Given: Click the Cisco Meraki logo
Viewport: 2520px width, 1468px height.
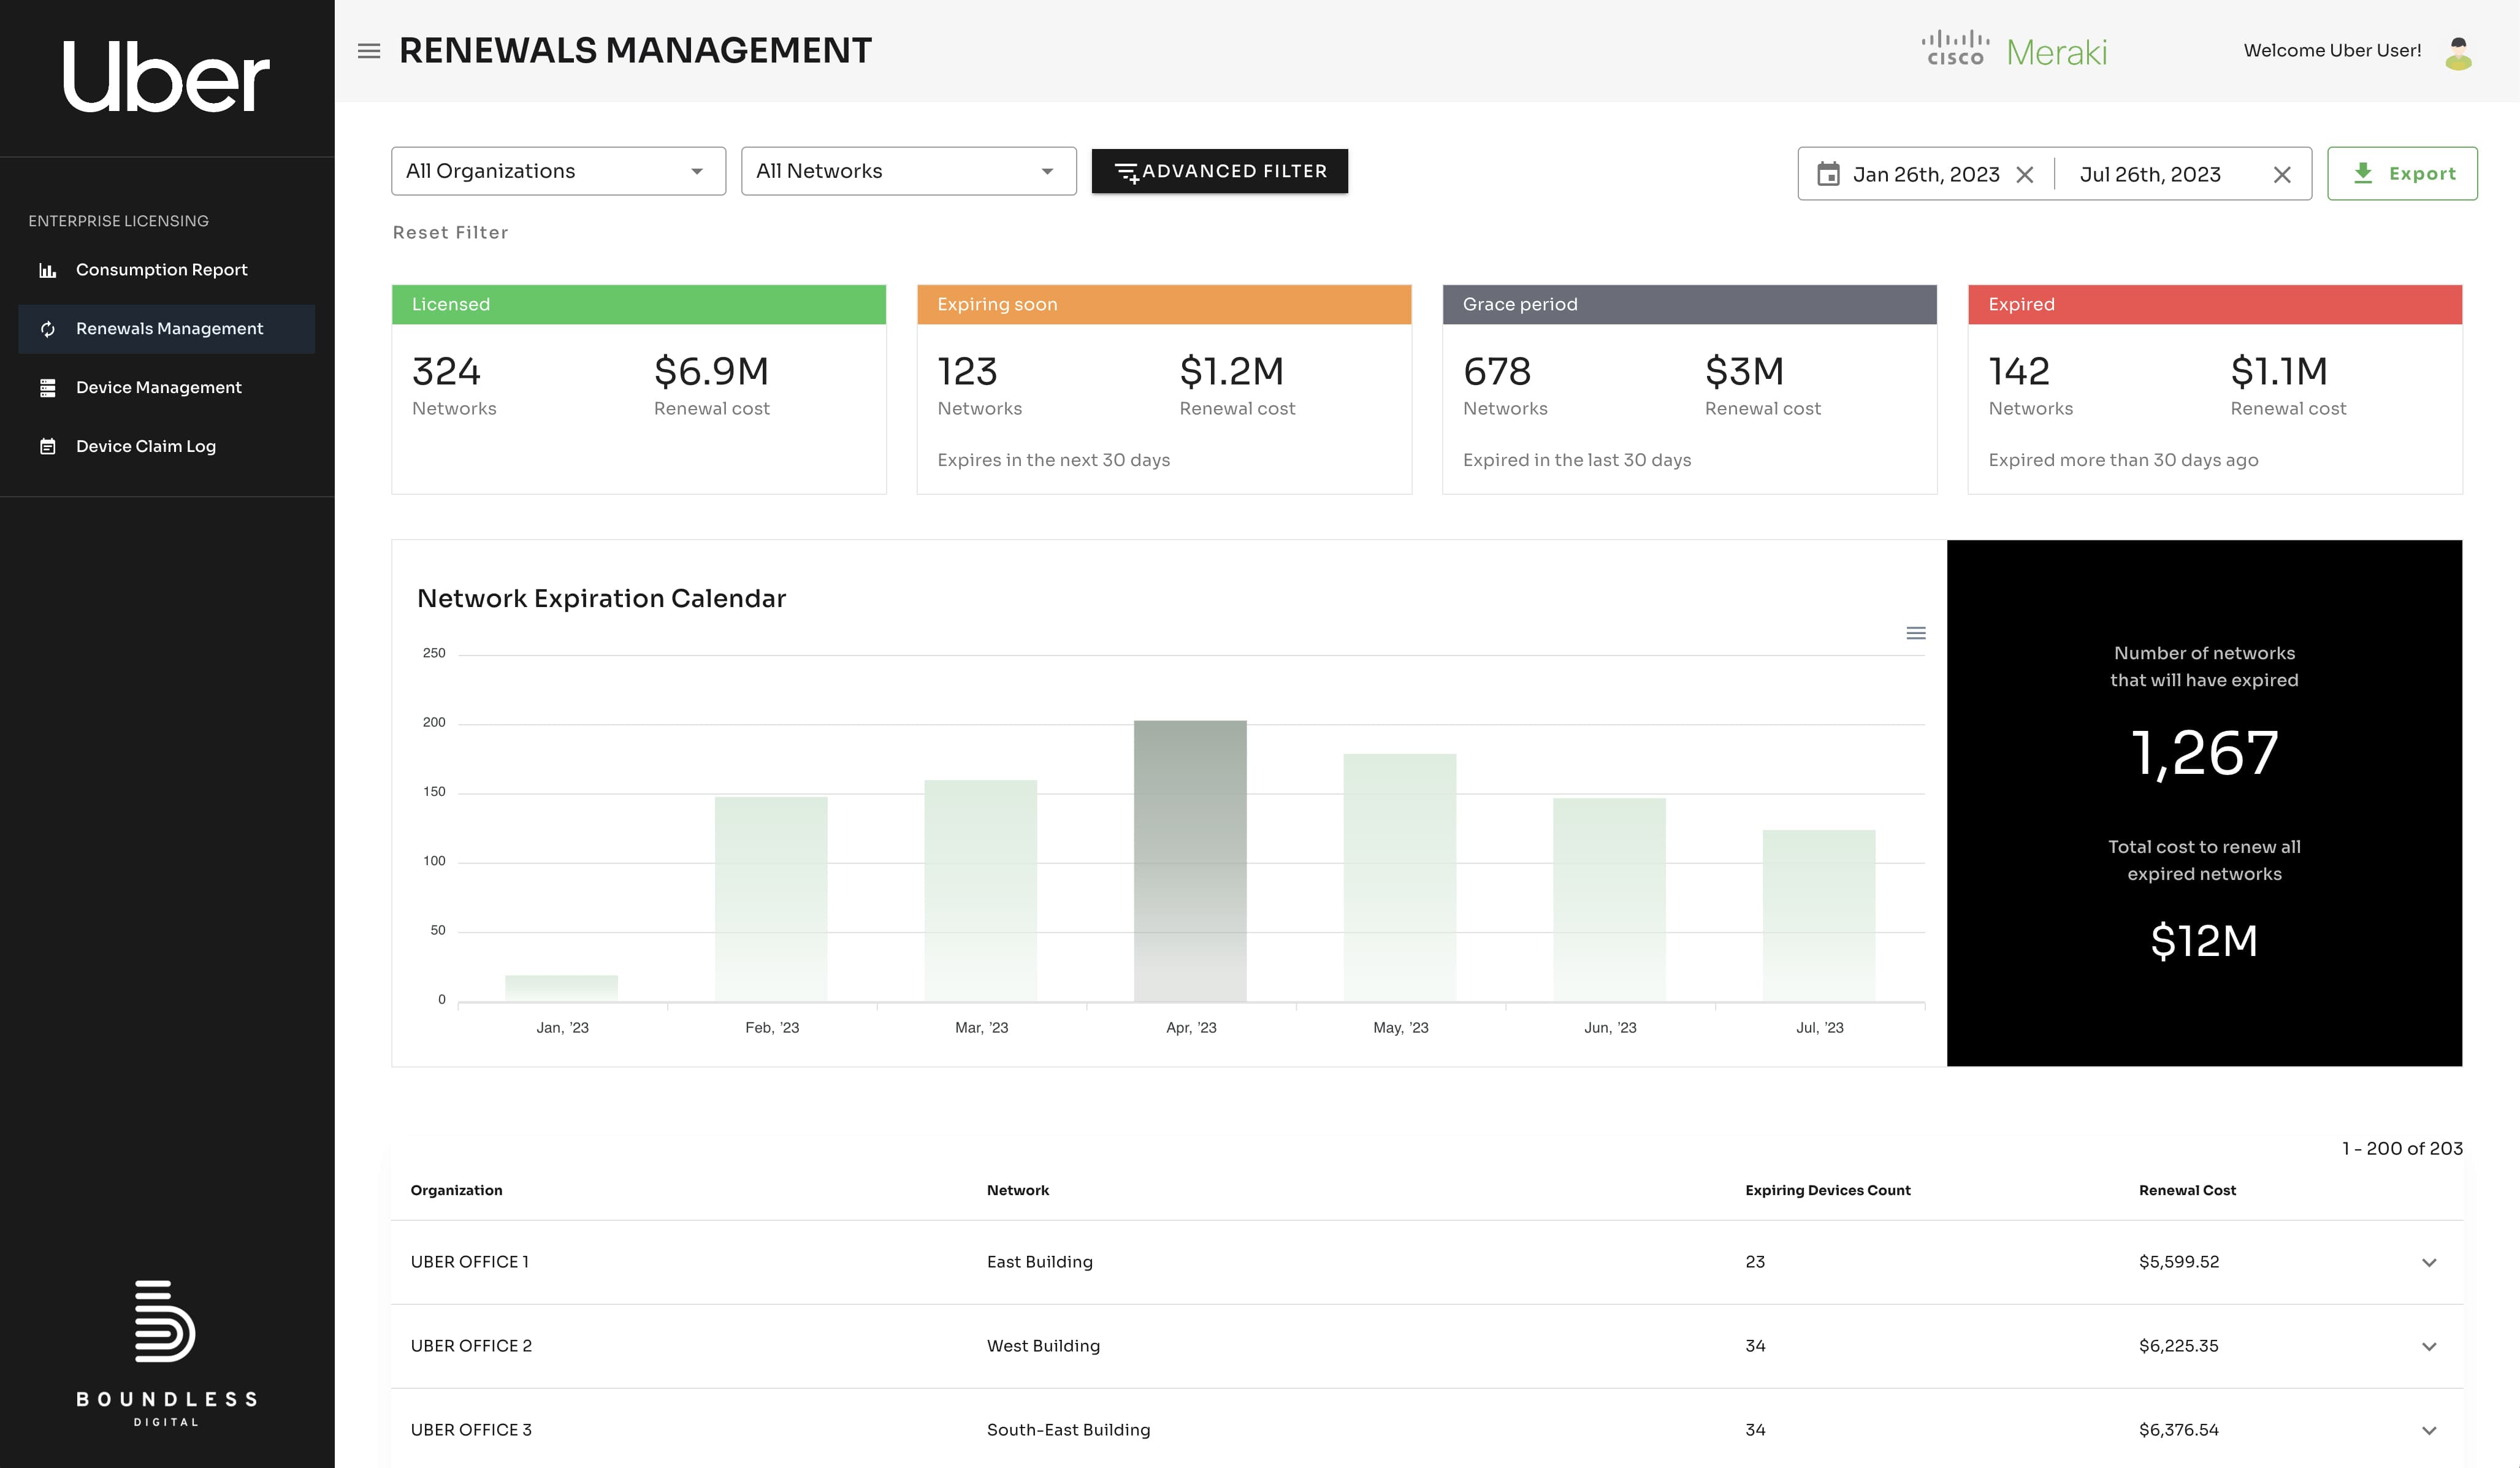Looking at the screenshot, I should click(x=2014, y=50).
